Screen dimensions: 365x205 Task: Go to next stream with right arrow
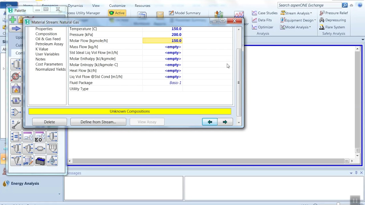coord(225,122)
